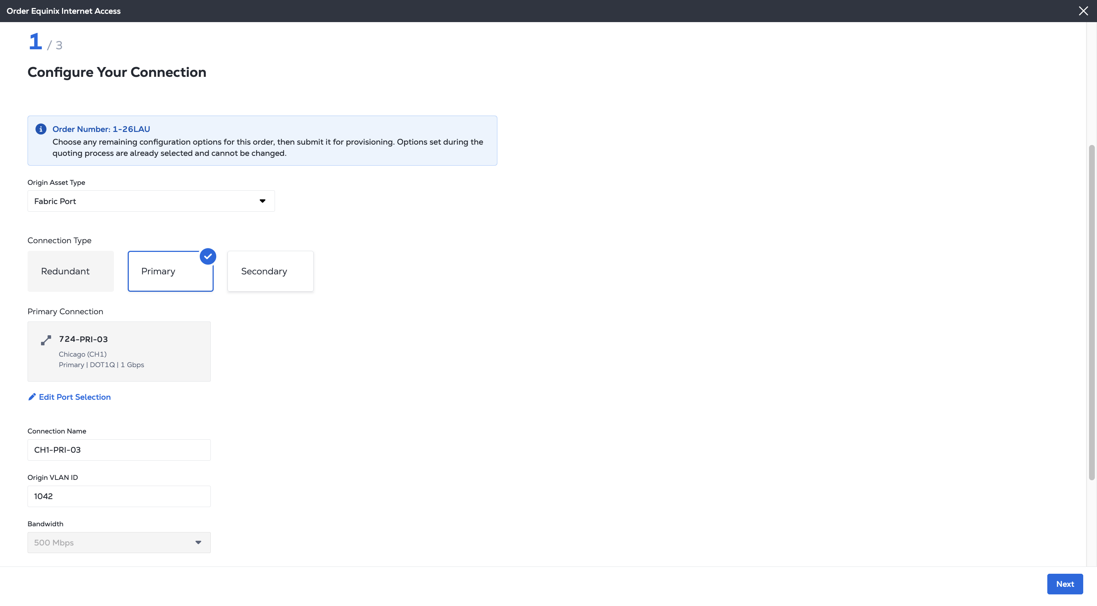Screen dimensions: 1097x606
Task: Click the port connection icon for 724-PRI-03
Action: tap(46, 340)
